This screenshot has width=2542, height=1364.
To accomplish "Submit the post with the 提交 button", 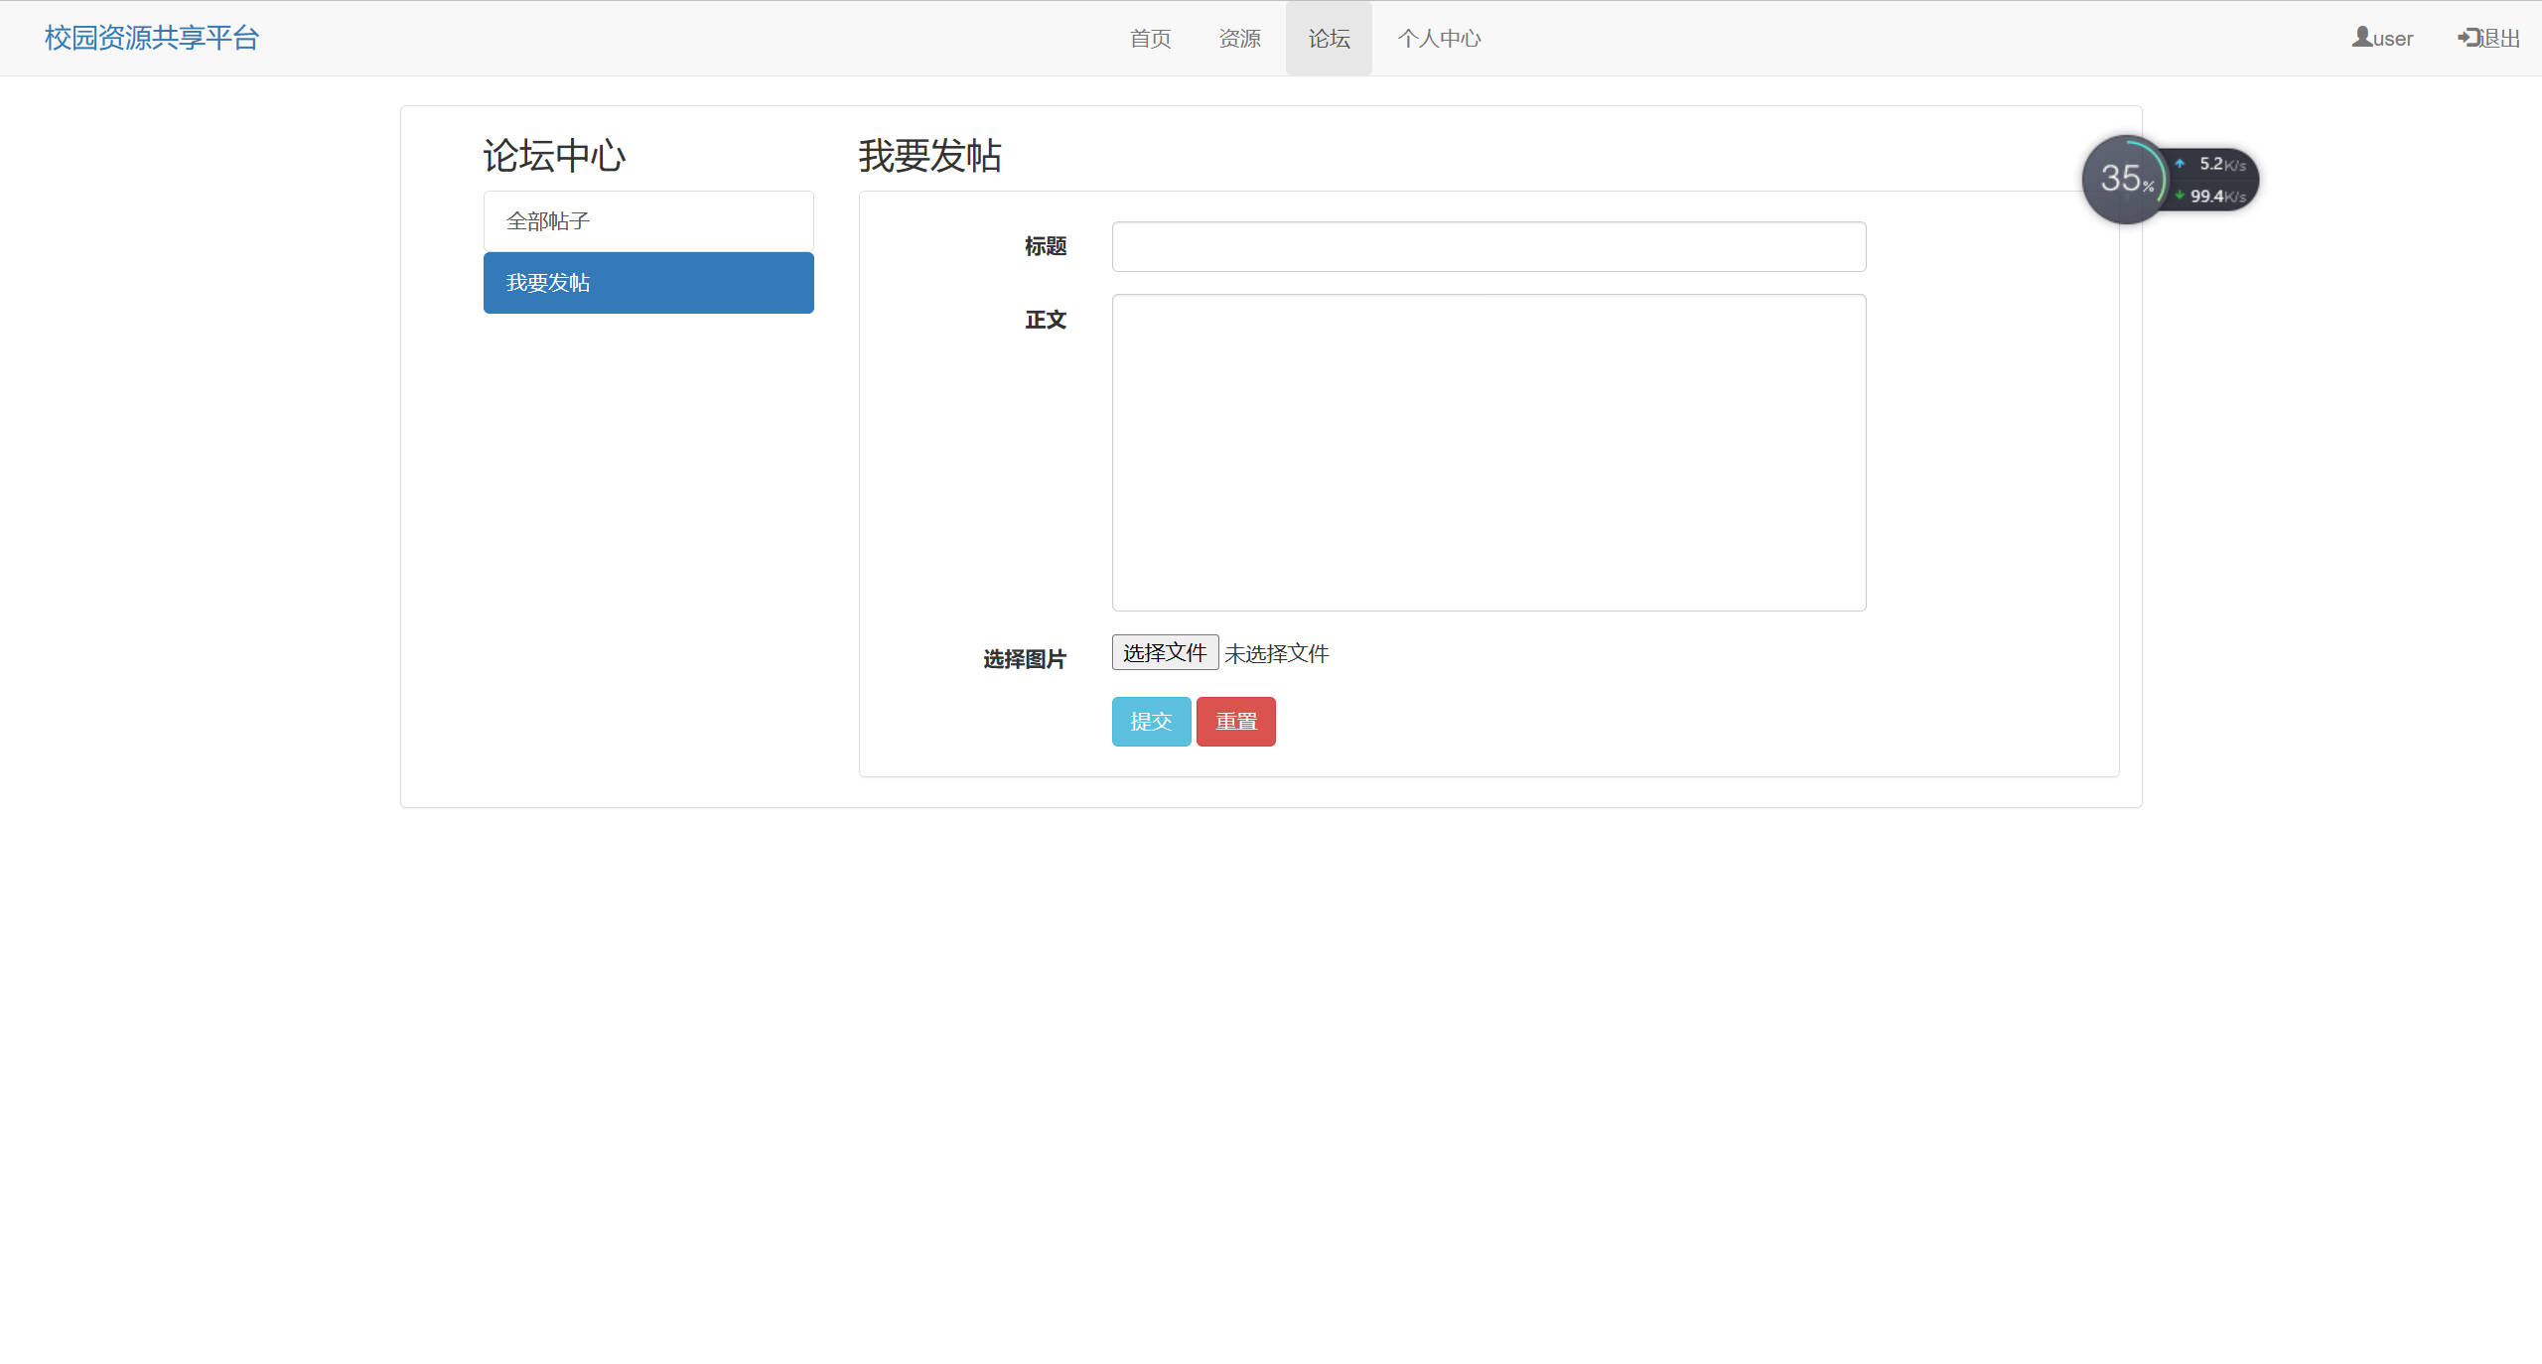I will tap(1151, 722).
